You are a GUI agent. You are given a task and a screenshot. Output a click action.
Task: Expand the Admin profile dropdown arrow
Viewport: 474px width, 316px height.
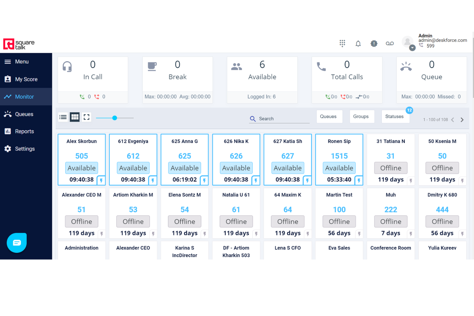coord(412,48)
